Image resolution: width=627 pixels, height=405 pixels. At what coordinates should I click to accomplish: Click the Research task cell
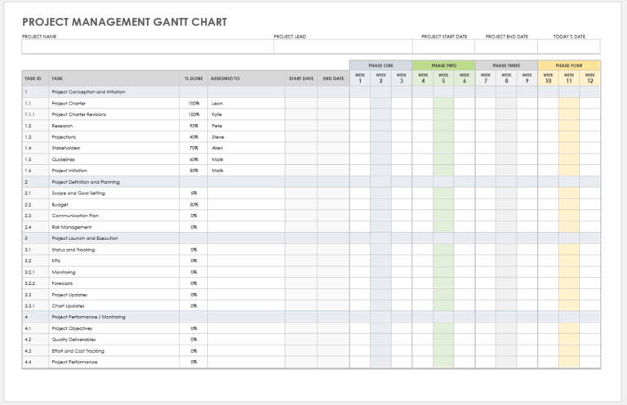(x=114, y=126)
